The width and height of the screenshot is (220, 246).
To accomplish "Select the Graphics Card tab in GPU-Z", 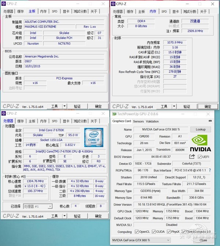I will (122, 121).
